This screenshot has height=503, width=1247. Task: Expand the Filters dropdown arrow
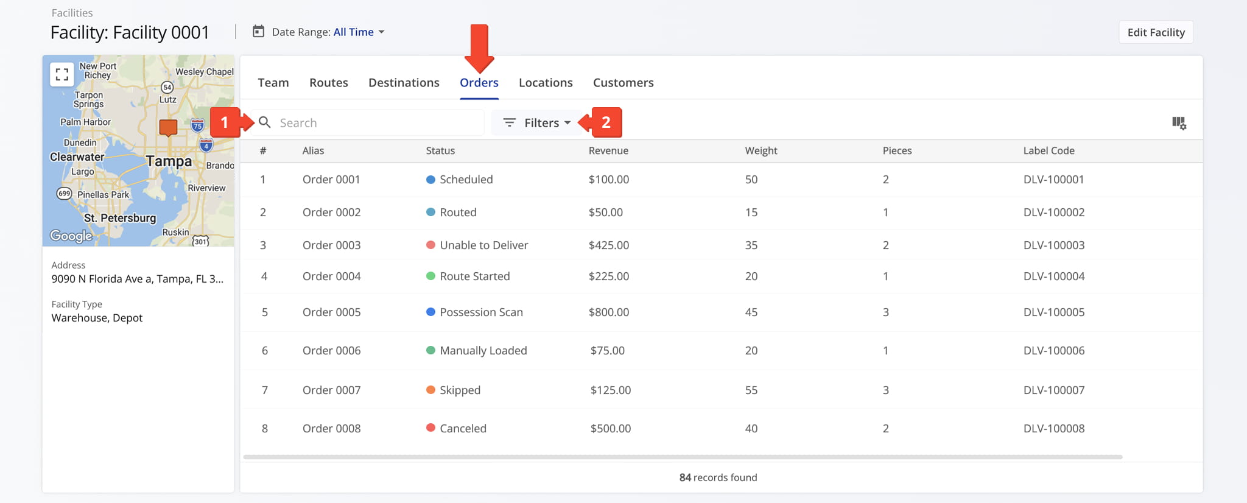click(567, 123)
